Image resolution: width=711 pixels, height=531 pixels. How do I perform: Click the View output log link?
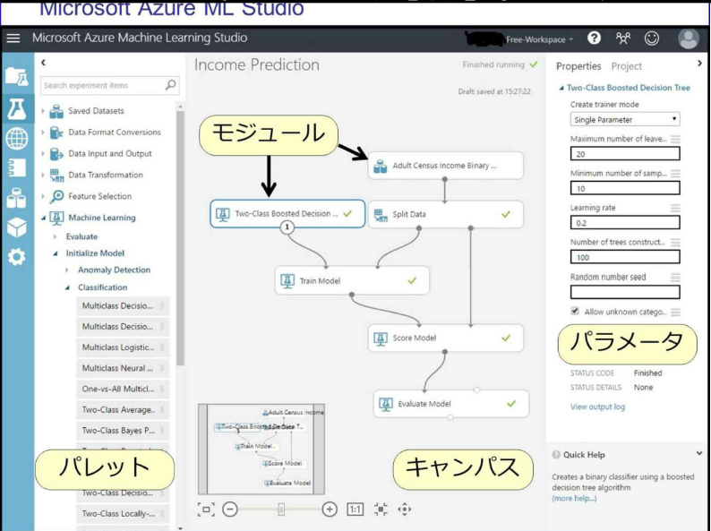pyautogui.click(x=597, y=407)
